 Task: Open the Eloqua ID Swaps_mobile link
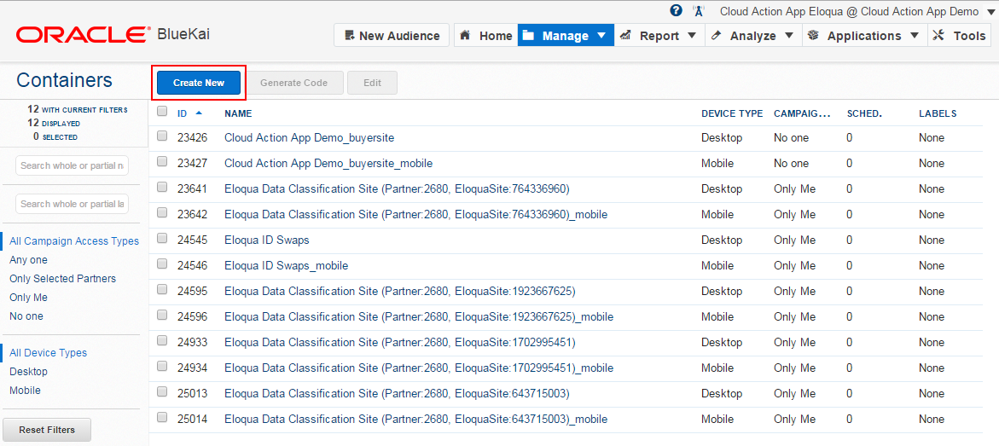pos(286,266)
